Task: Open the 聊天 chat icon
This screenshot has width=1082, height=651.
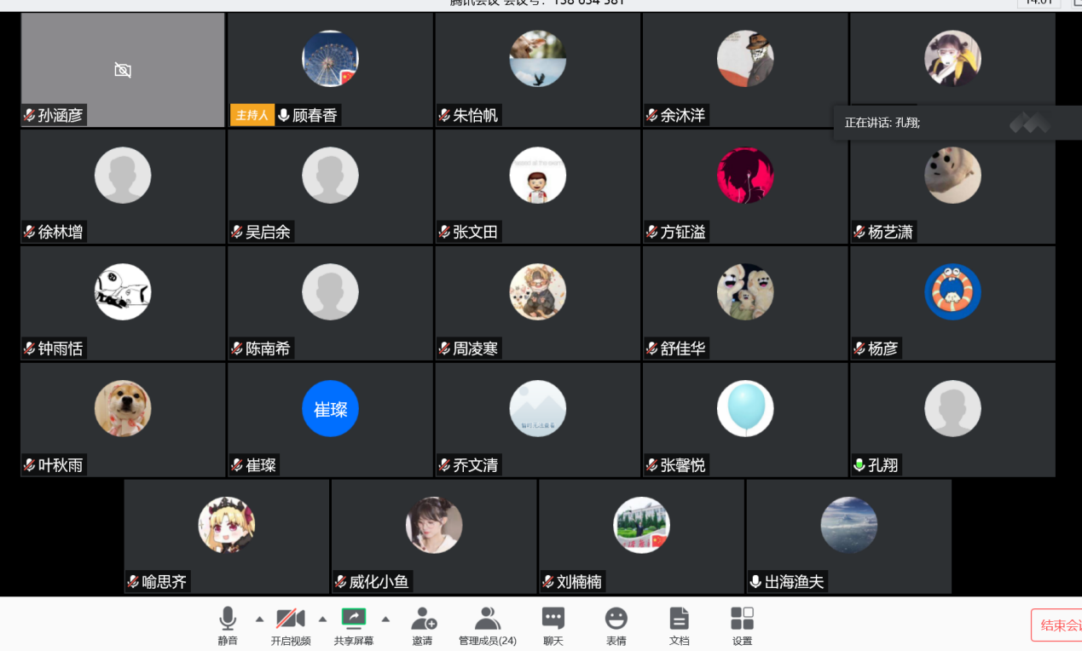Action: click(x=553, y=619)
